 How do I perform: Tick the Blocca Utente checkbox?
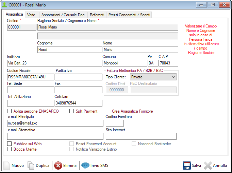point(10,149)
